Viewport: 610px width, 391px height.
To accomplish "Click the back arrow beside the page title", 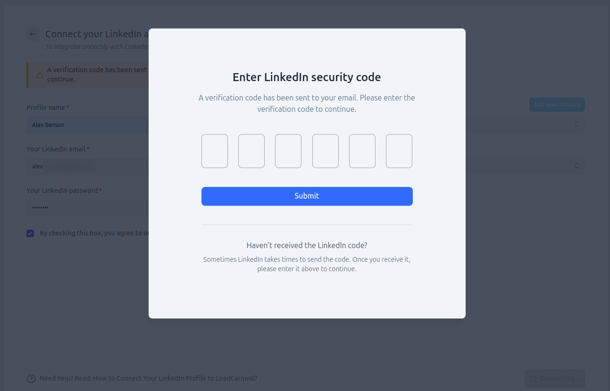I will 33,34.
